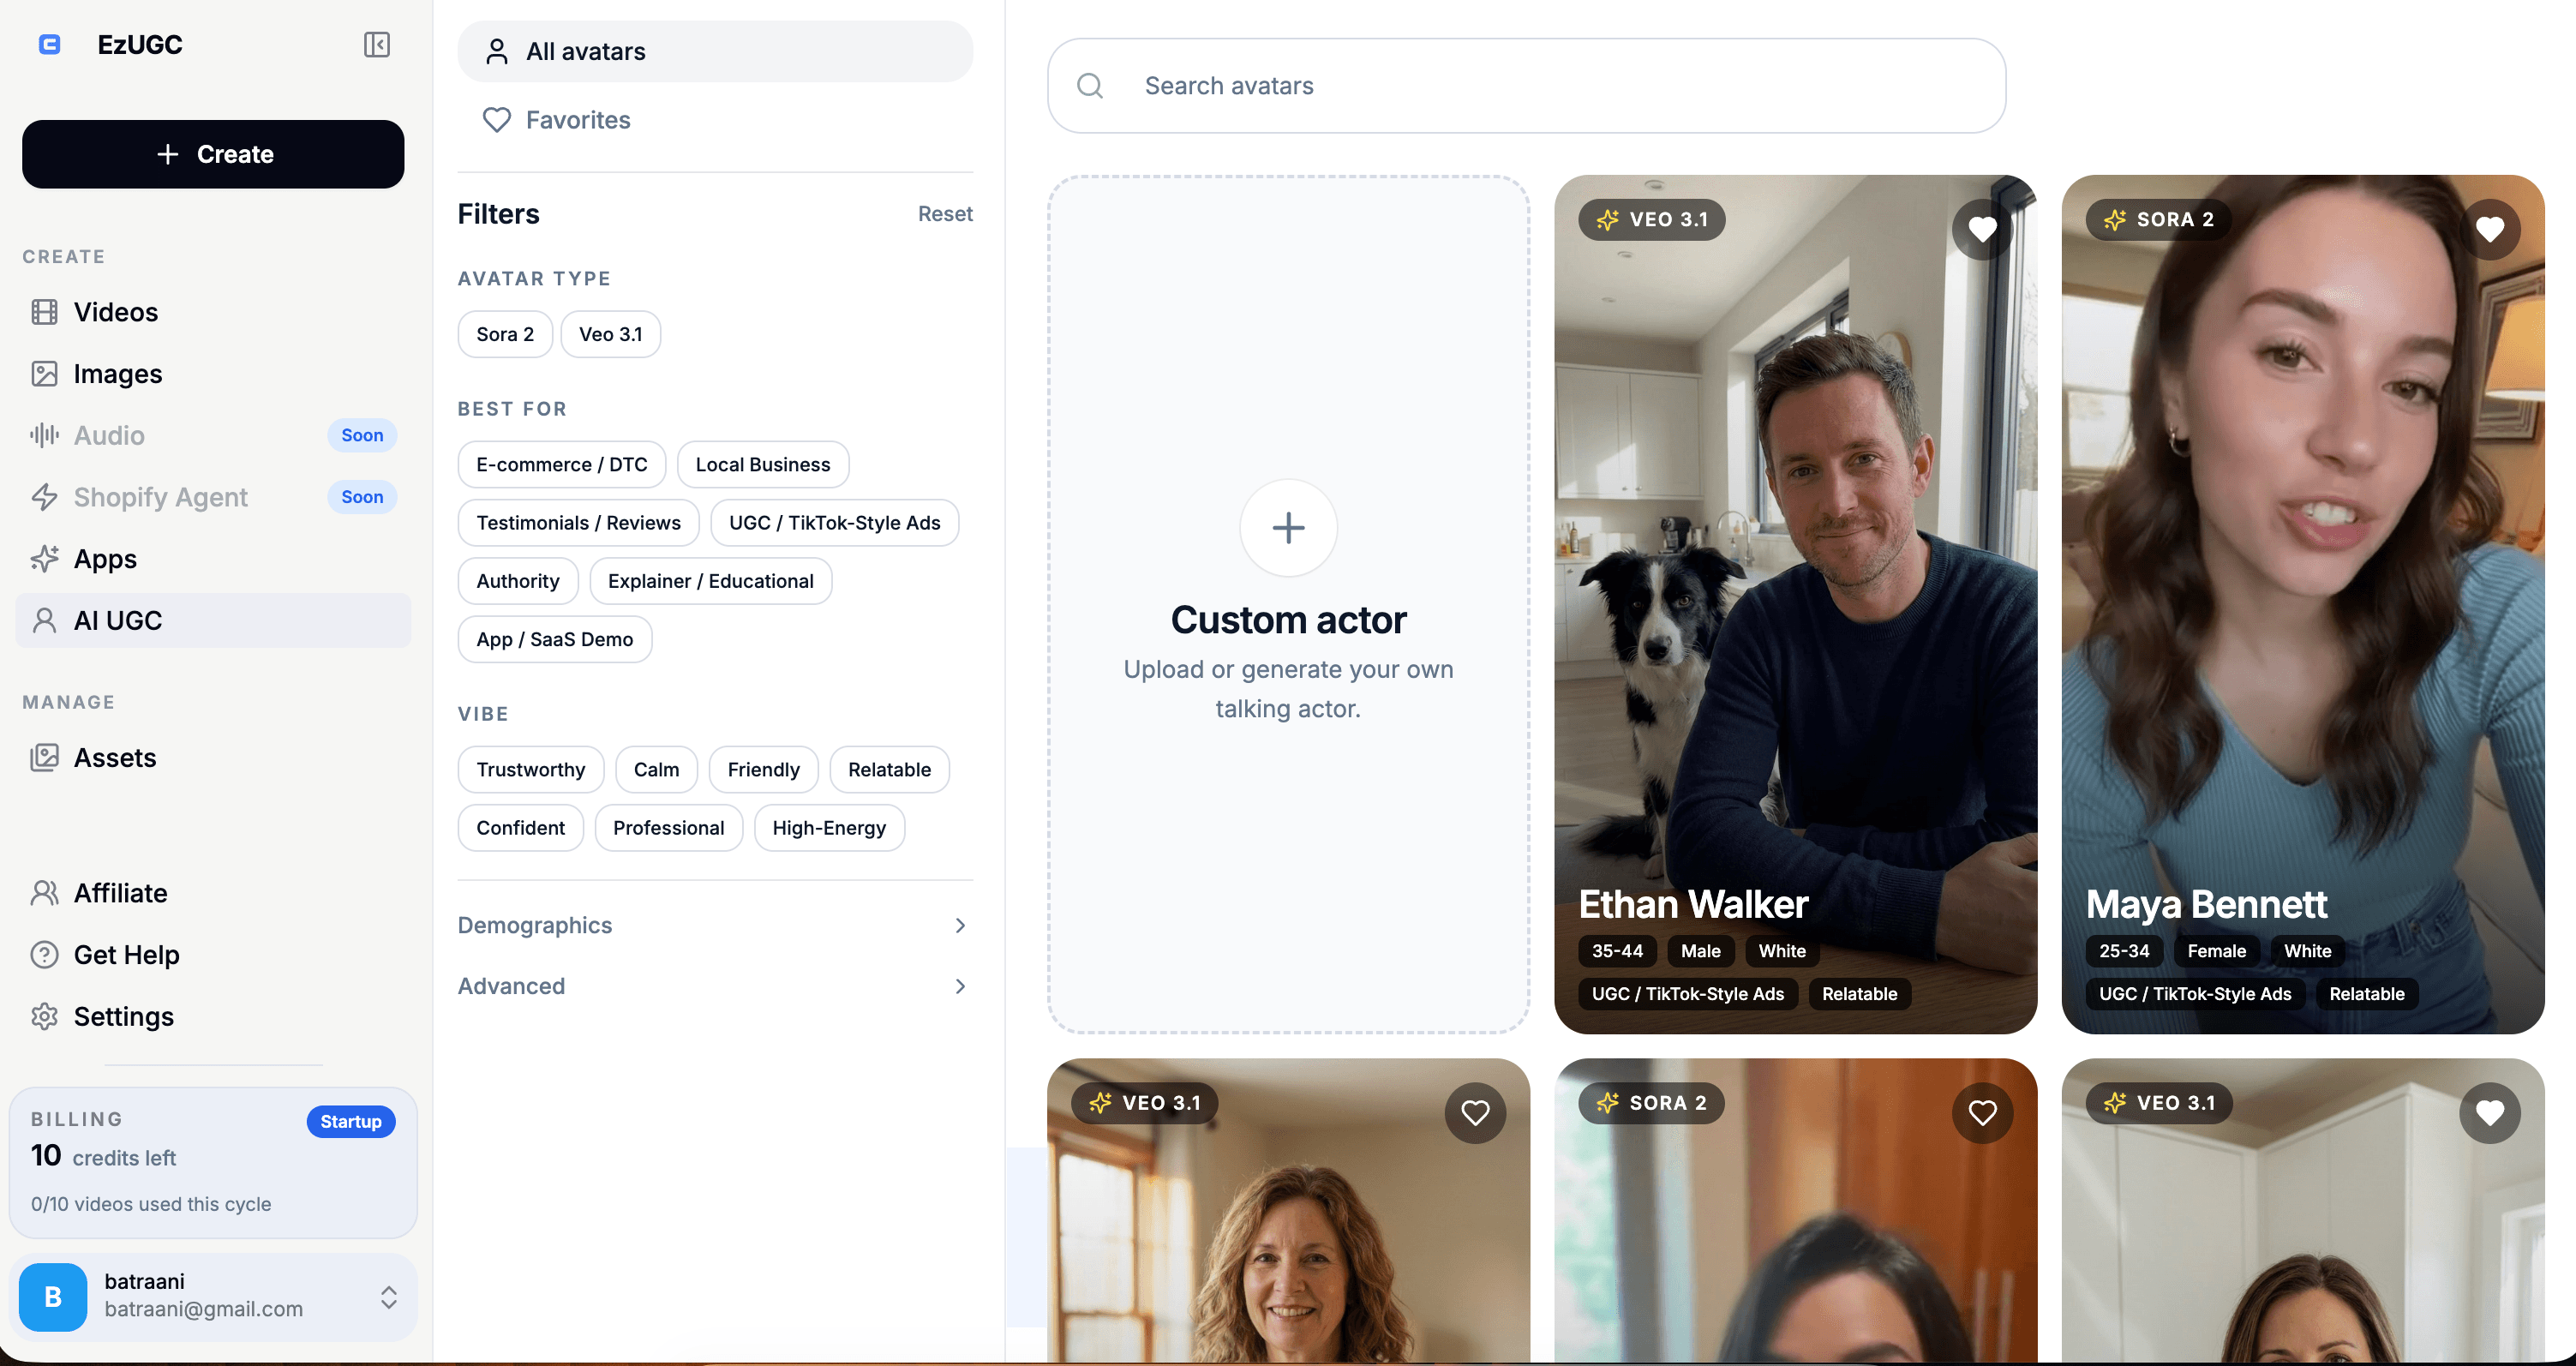The height and width of the screenshot is (1366, 2576).
Task: Toggle favorite heart on Ethan Walker
Action: [1981, 230]
